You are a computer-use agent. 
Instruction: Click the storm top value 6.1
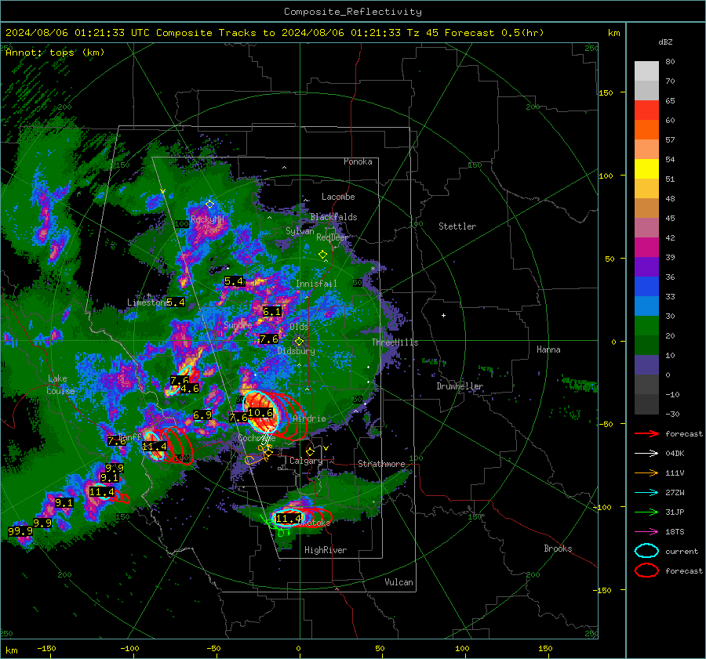click(x=272, y=311)
